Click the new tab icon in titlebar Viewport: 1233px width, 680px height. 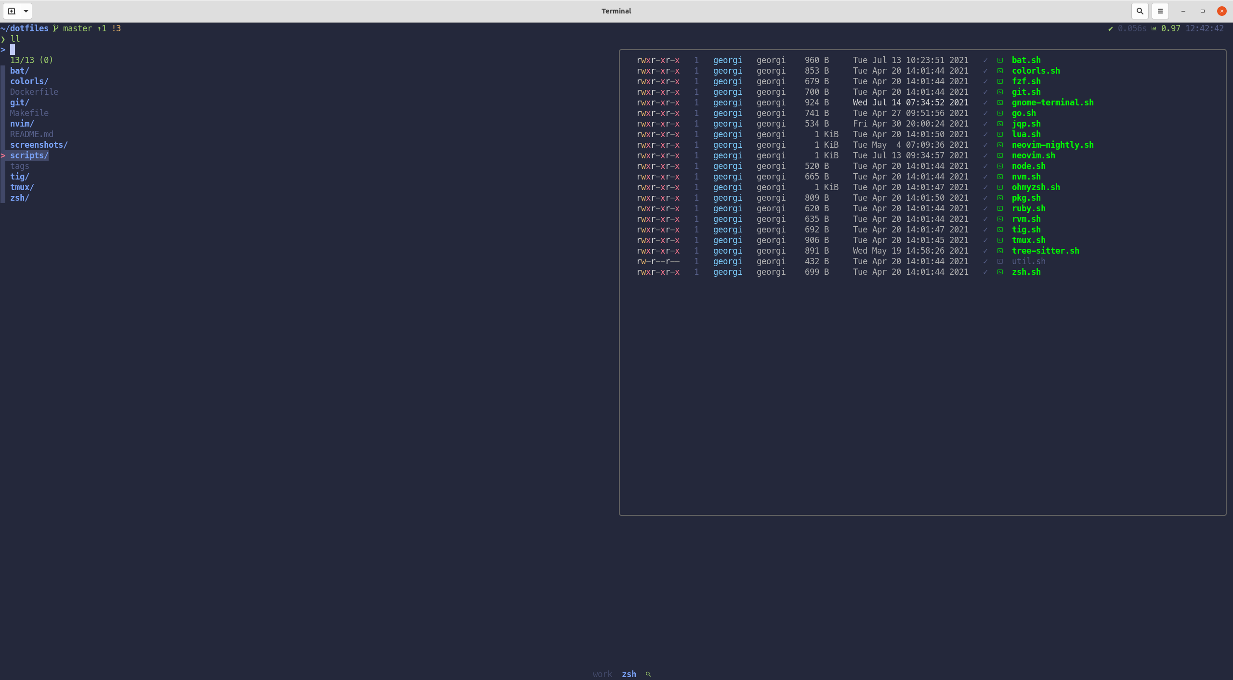[12, 11]
